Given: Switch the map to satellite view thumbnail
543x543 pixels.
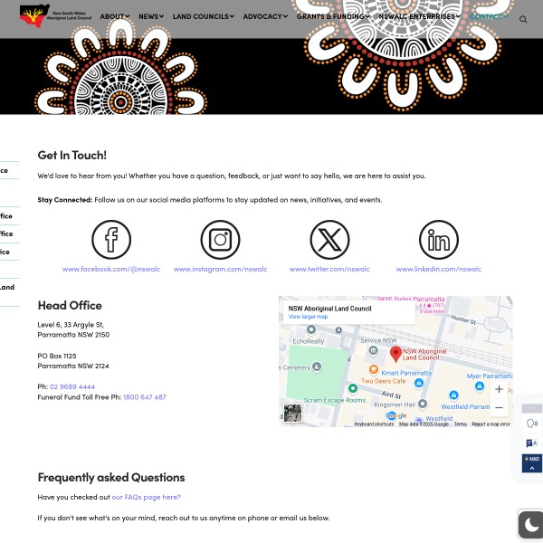Looking at the screenshot, I should [292, 414].
